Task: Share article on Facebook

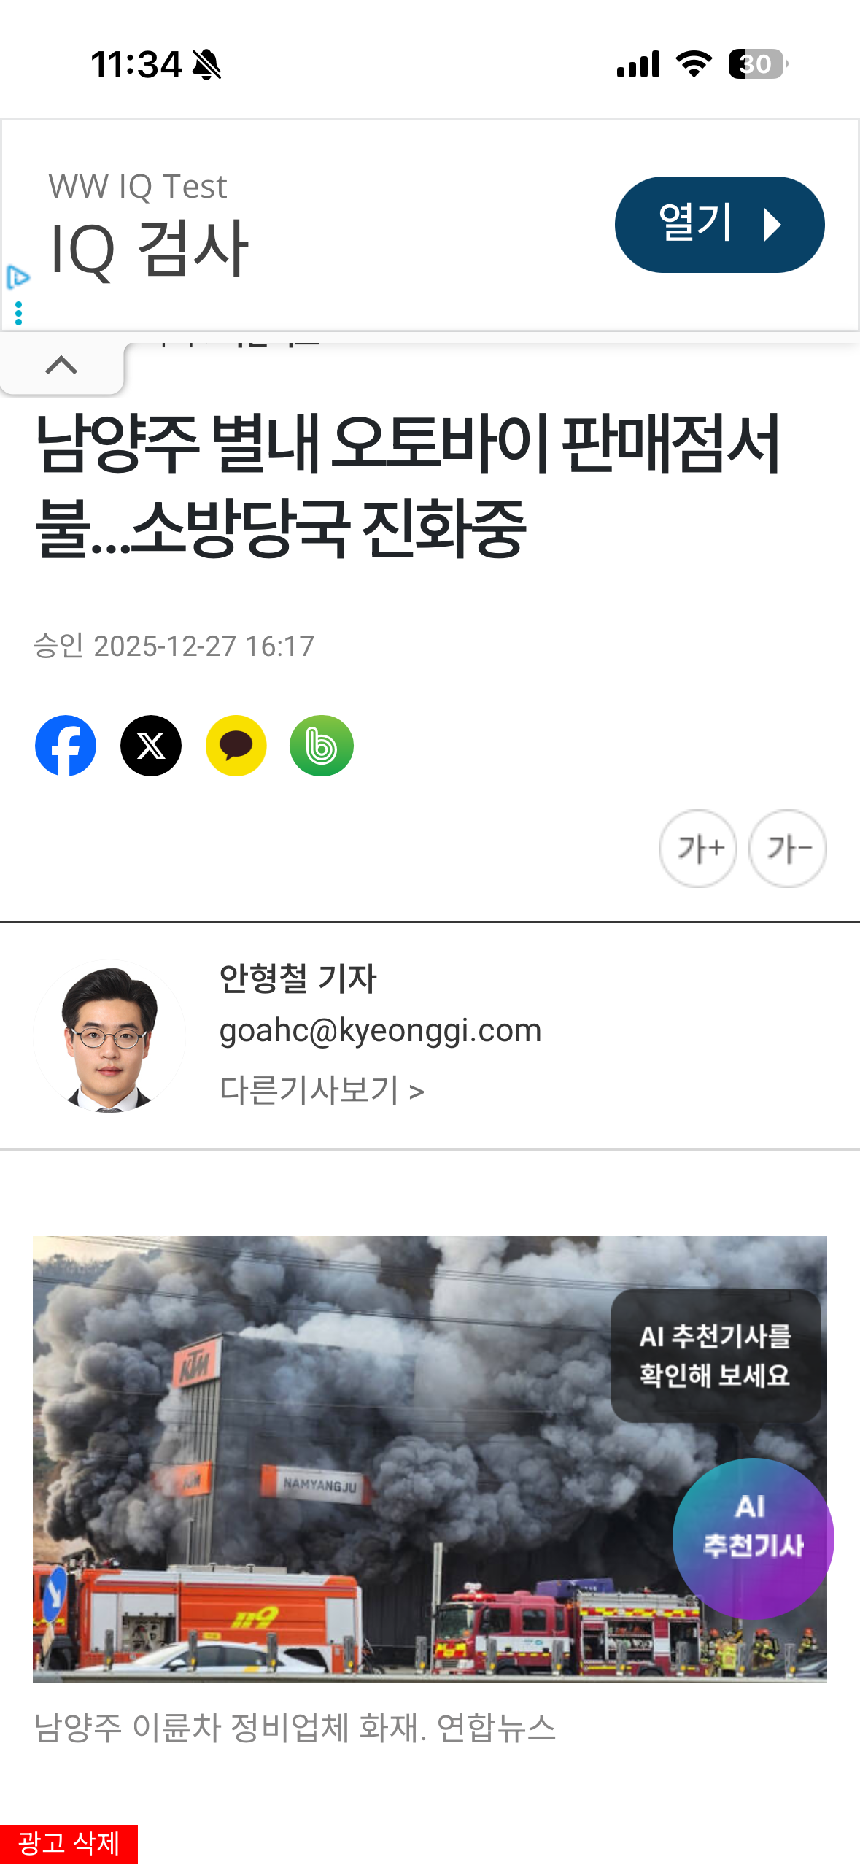Action: coord(66,746)
